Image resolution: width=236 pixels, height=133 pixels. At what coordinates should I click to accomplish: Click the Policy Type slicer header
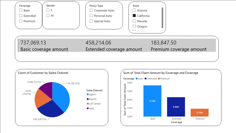[x=96, y=6]
